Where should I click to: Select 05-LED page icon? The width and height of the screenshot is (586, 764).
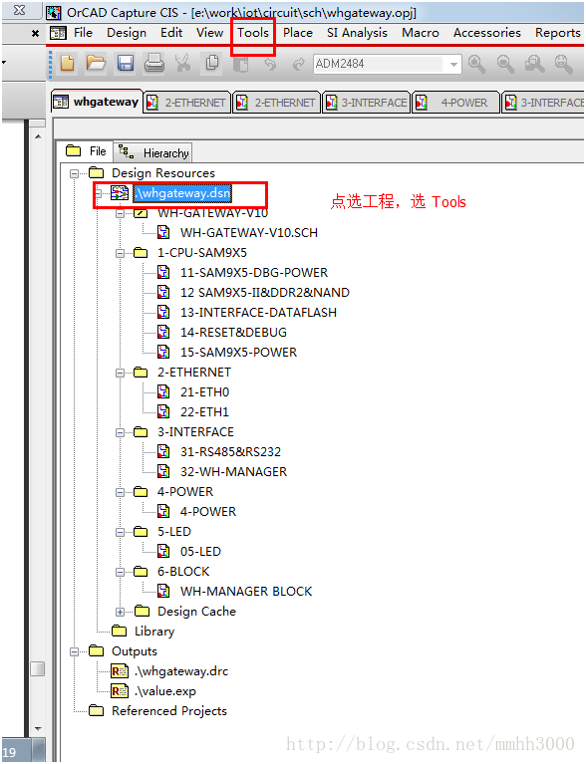(x=163, y=552)
